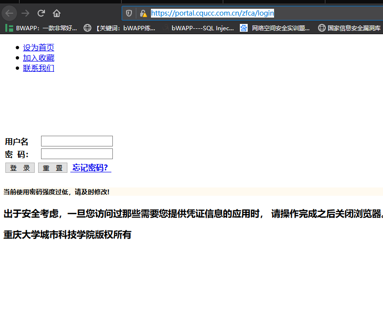Click the text '当前使用密码强度过低，请及时修改!'

coord(57,192)
